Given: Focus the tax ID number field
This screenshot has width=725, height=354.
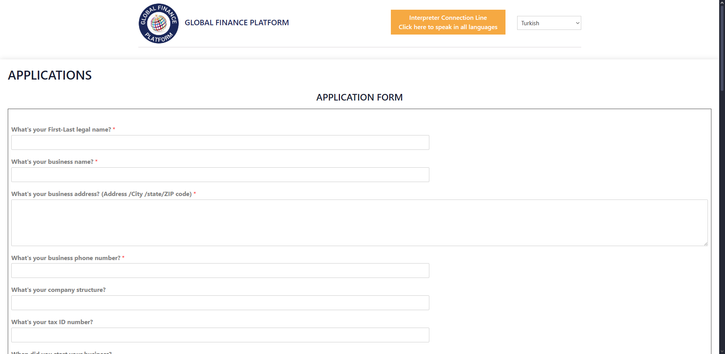Looking at the screenshot, I should pos(220,335).
